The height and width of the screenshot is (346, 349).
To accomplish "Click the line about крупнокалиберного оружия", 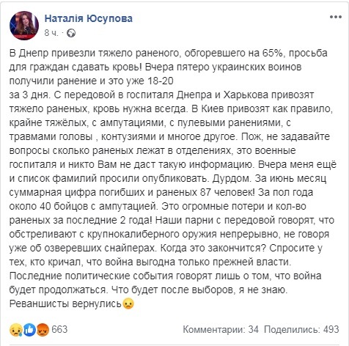I will pos(169,234).
